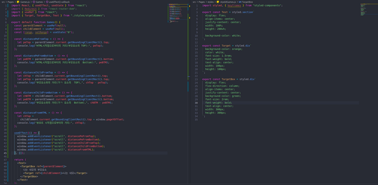Click the return ( line in Games.js

(x=20, y=160)
